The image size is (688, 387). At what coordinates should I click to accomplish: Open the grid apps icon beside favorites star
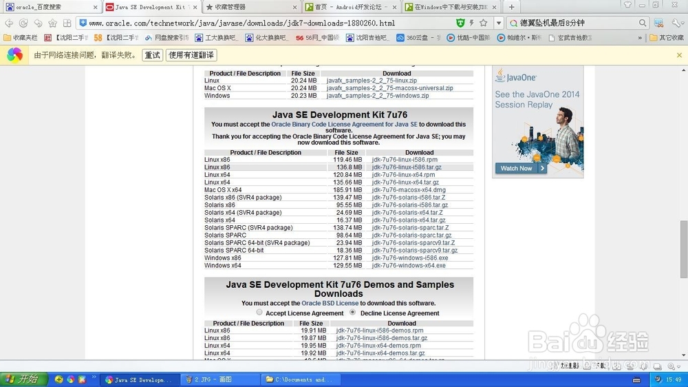[67, 23]
